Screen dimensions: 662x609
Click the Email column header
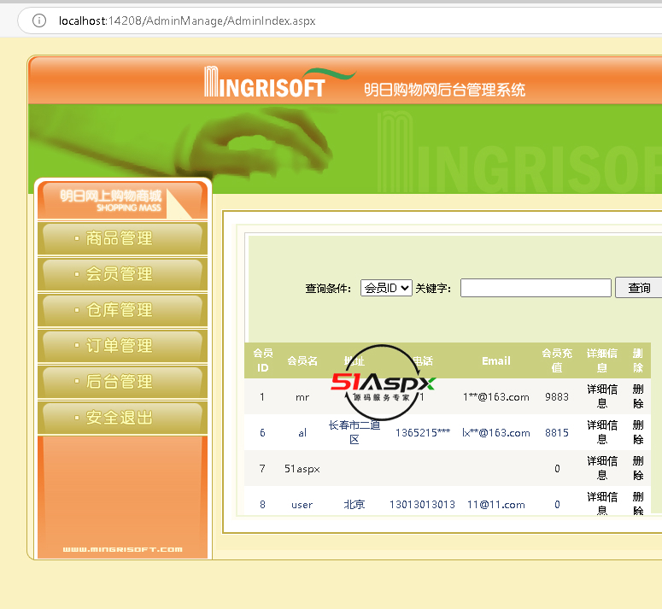tap(496, 360)
